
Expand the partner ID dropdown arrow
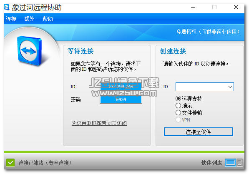[x=230, y=87]
